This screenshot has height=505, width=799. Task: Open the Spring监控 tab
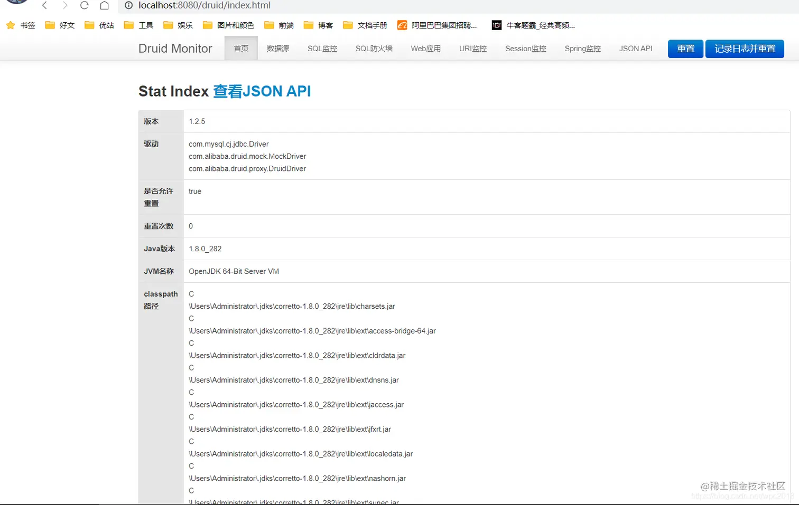pos(583,48)
